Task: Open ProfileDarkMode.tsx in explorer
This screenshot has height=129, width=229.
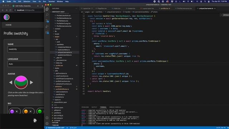Action: tap(64, 18)
